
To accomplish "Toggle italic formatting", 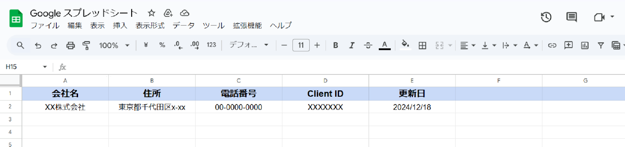I will [352, 45].
